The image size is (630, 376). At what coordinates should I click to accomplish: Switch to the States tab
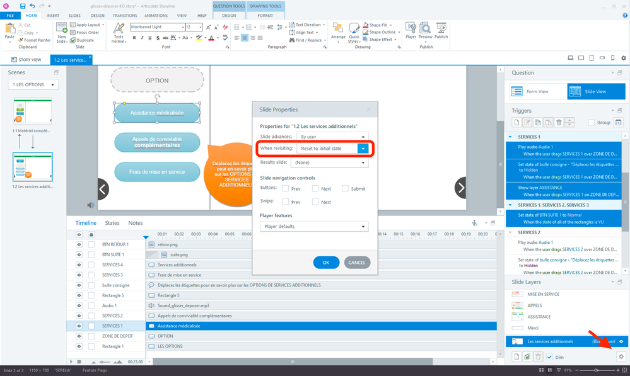[x=112, y=223]
